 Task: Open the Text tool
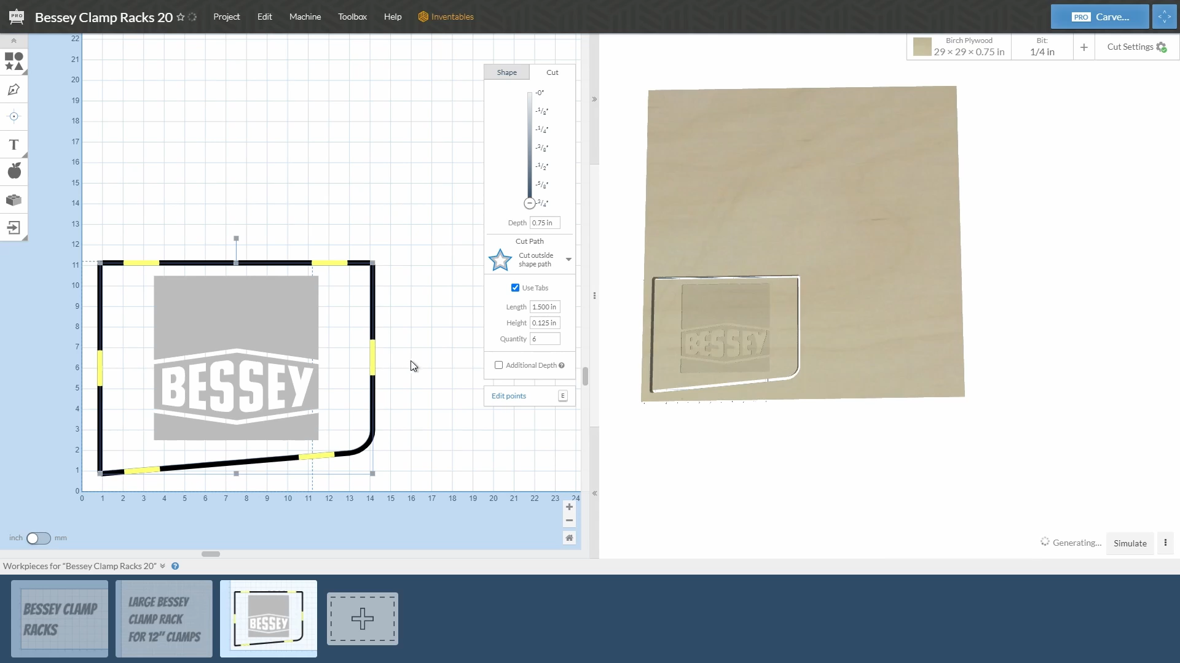14,145
